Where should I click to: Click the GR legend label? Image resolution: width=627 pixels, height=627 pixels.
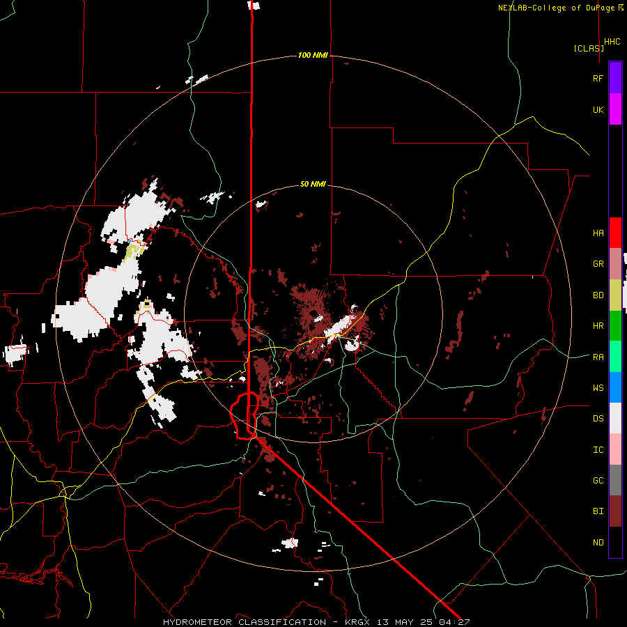(x=598, y=264)
